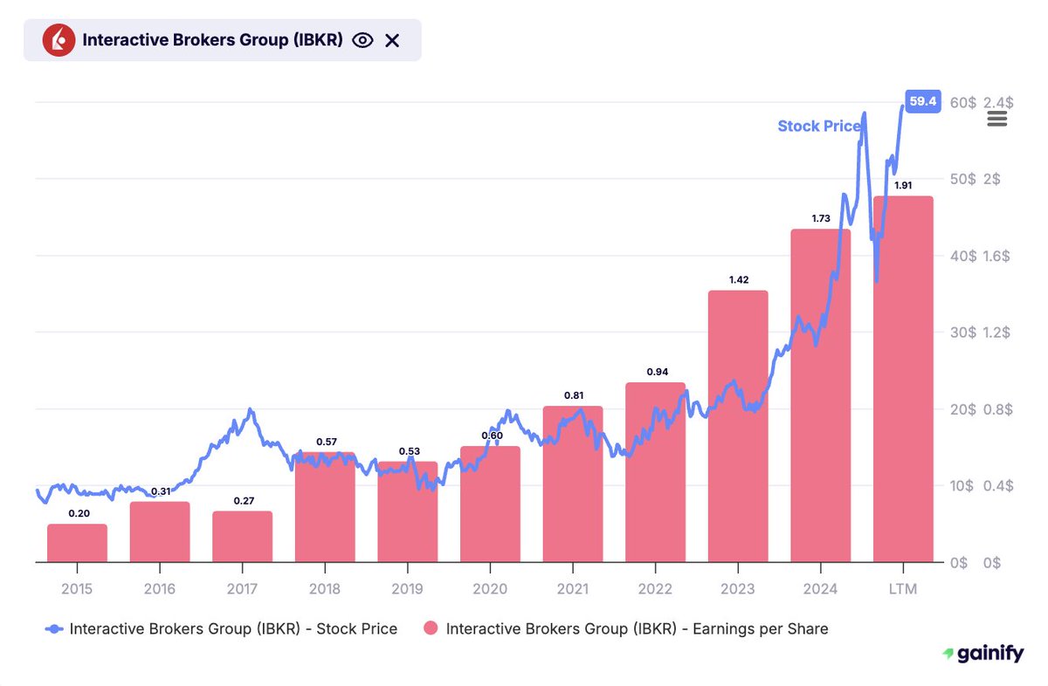Click the Interactive Brokers red logo icon
This screenshot has width=1048, height=686.
pyautogui.click(x=60, y=40)
